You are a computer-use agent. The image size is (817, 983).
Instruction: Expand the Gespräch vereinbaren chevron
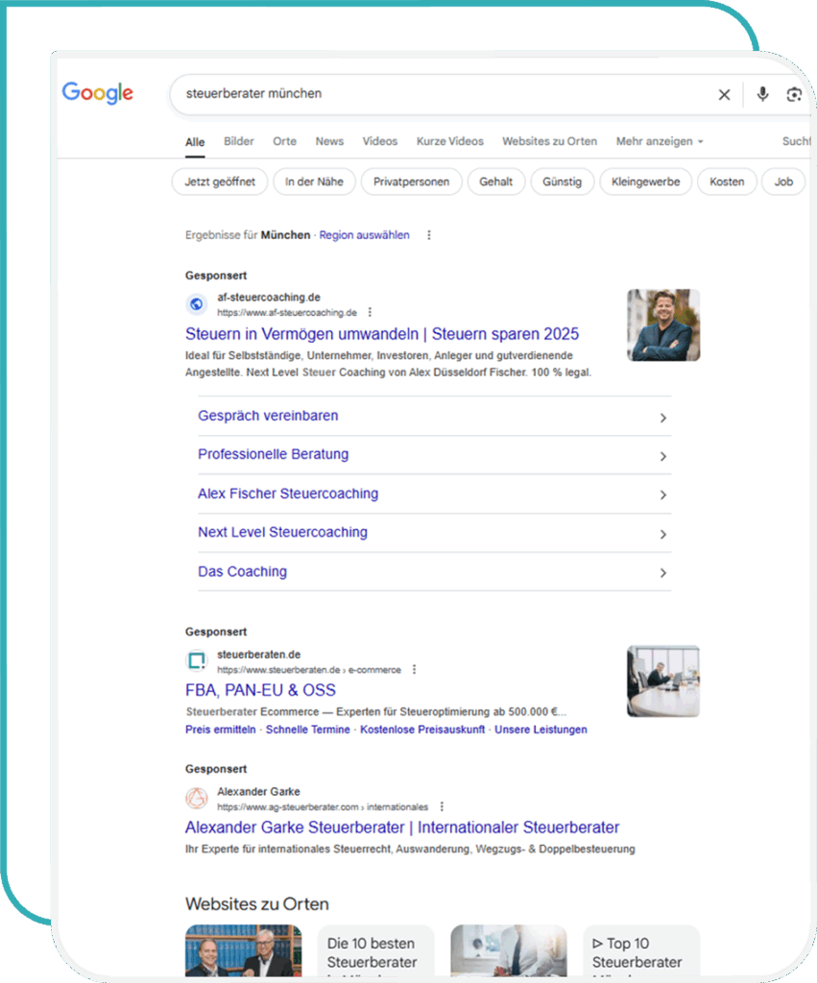(x=662, y=418)
